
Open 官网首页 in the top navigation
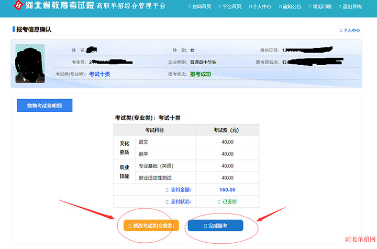click(200, 7)
